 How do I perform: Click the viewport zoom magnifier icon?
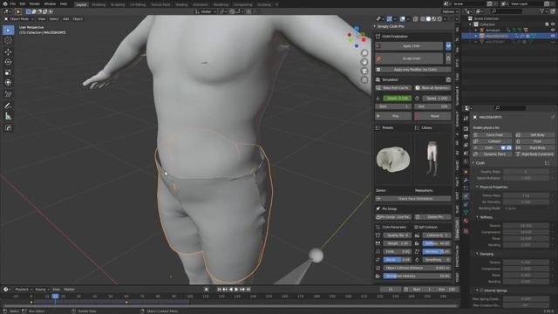(364, 53)
